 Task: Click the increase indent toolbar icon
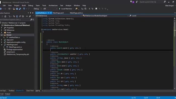tap(86, 9)
